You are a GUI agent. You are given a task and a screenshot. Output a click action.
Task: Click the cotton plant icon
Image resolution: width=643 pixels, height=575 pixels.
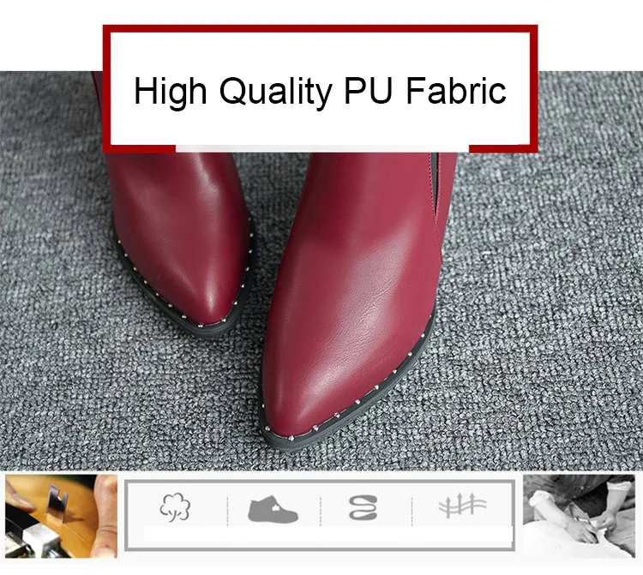point(175,507)
